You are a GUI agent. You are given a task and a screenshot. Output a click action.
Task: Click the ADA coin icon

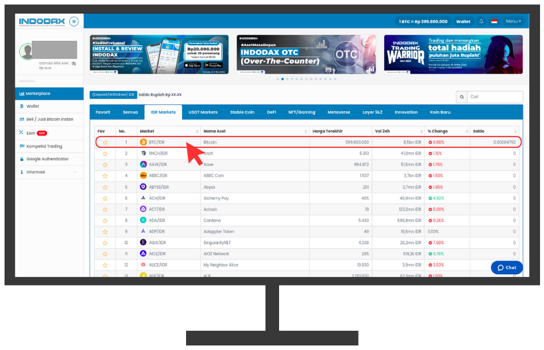point(144,220)
